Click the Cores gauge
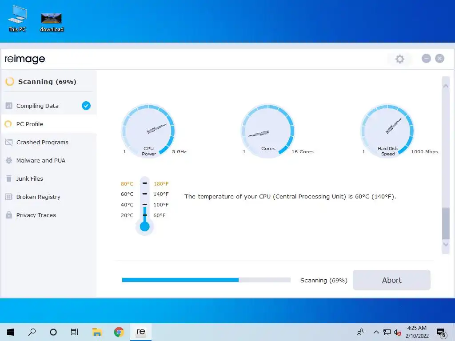The width and height of the screenshot is (455, 341). (x=268, y=131)
